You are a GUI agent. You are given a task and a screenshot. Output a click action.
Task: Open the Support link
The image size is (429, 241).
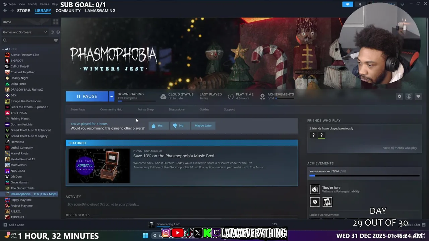(x=229, y=109)
